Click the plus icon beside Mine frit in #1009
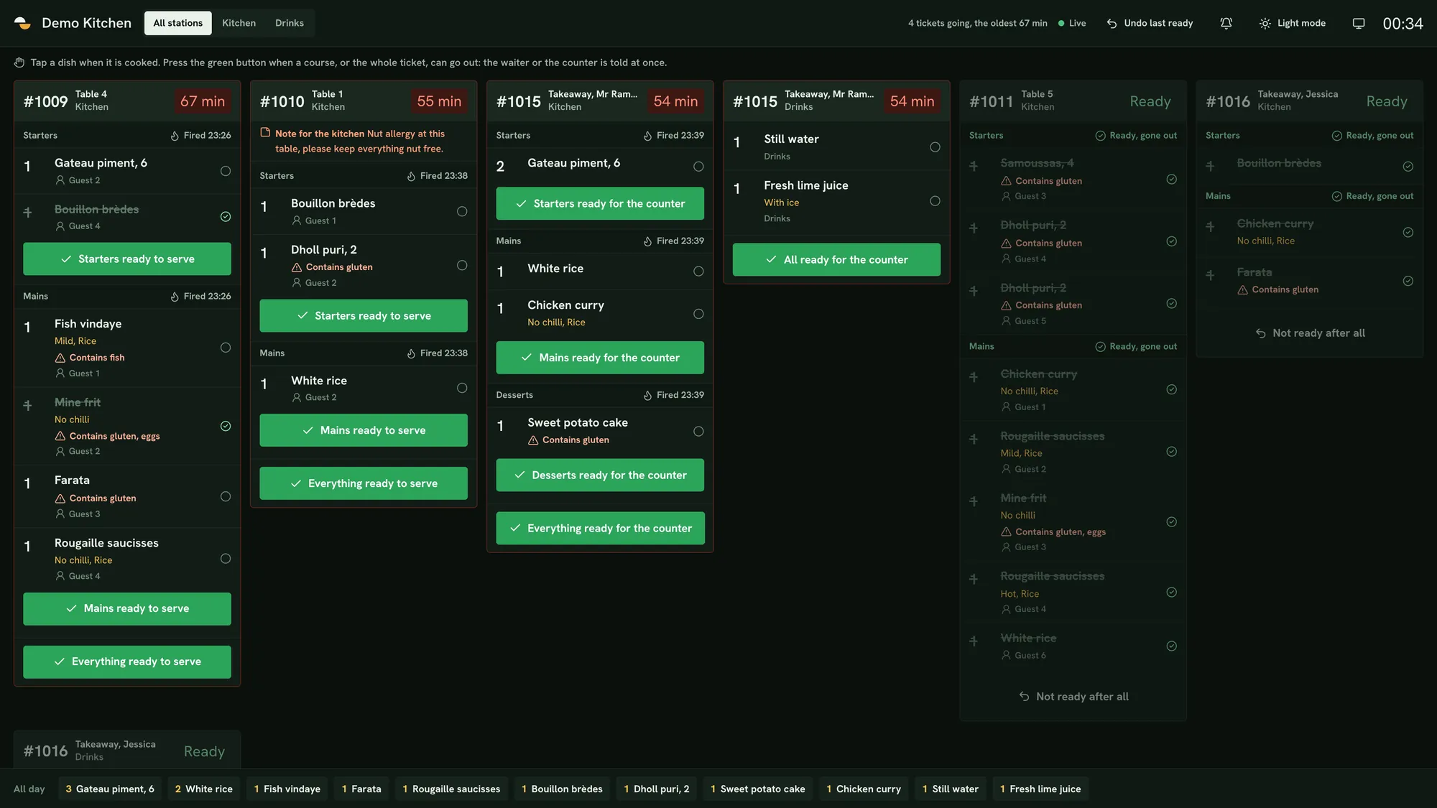This screenshot has width=1437, height=808. [x=27, y=405]
